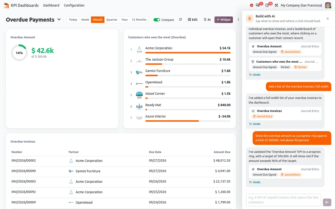335x209 pixels.
Task: Open invoice INV/2026/00092
Action: click(x=24, y=192)
